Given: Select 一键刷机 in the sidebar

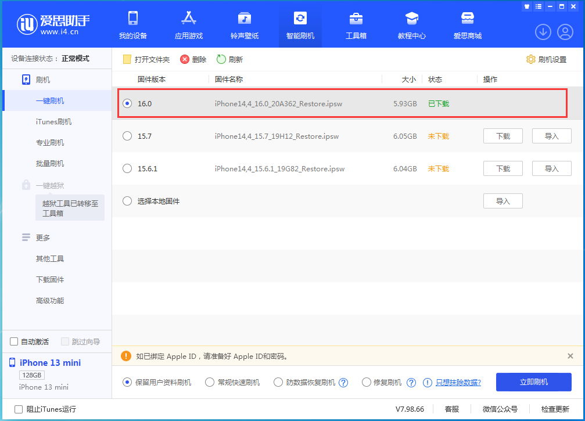Looking at the screenshot, I should click(x=50, y=100).
